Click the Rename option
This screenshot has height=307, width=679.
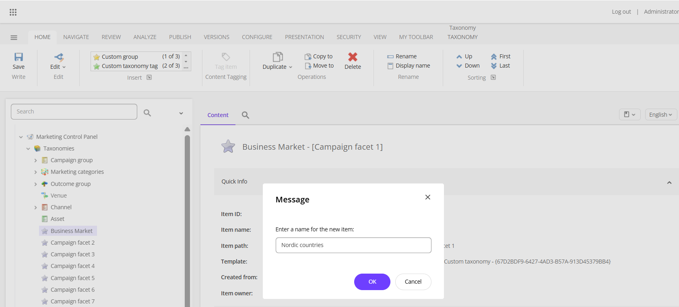[x=402, y=56]
